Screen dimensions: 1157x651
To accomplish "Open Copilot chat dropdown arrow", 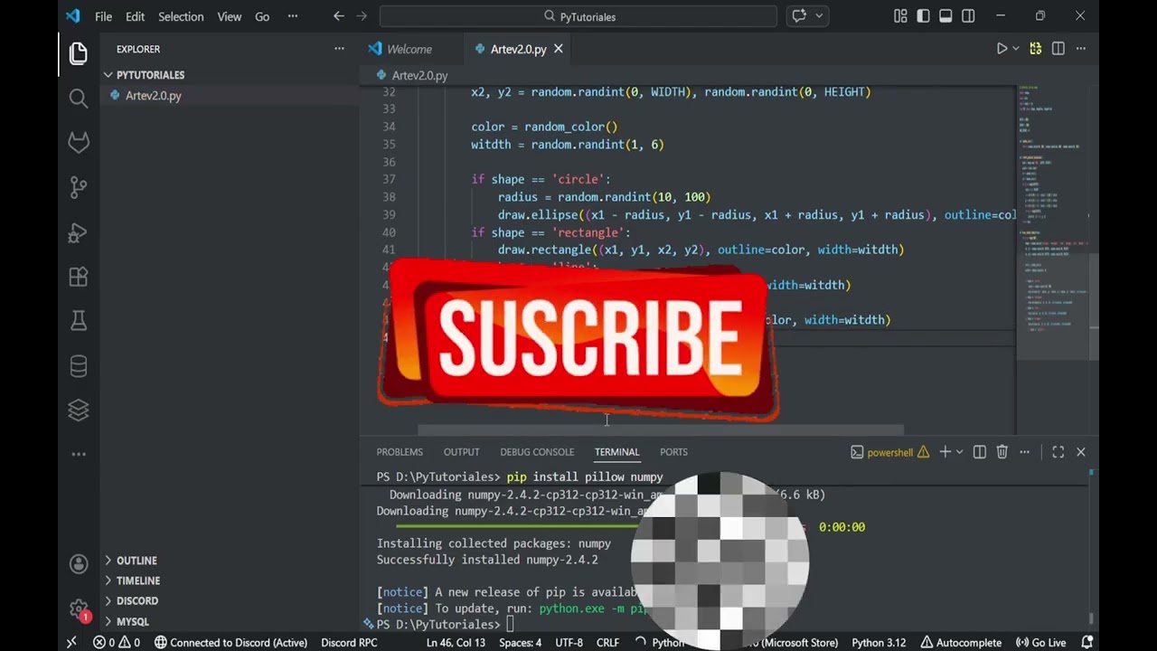I will (x=820, y=16).
